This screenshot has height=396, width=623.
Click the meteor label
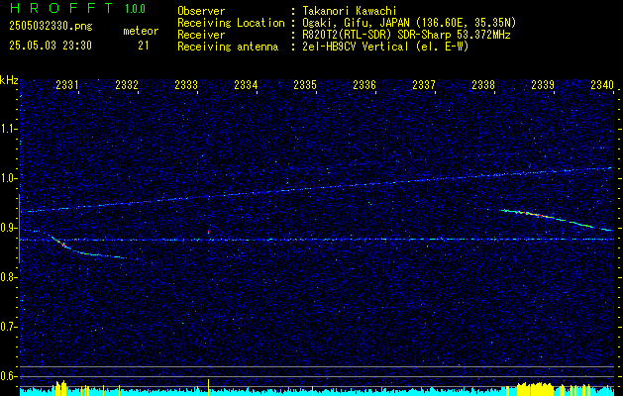tap(141, 31)
